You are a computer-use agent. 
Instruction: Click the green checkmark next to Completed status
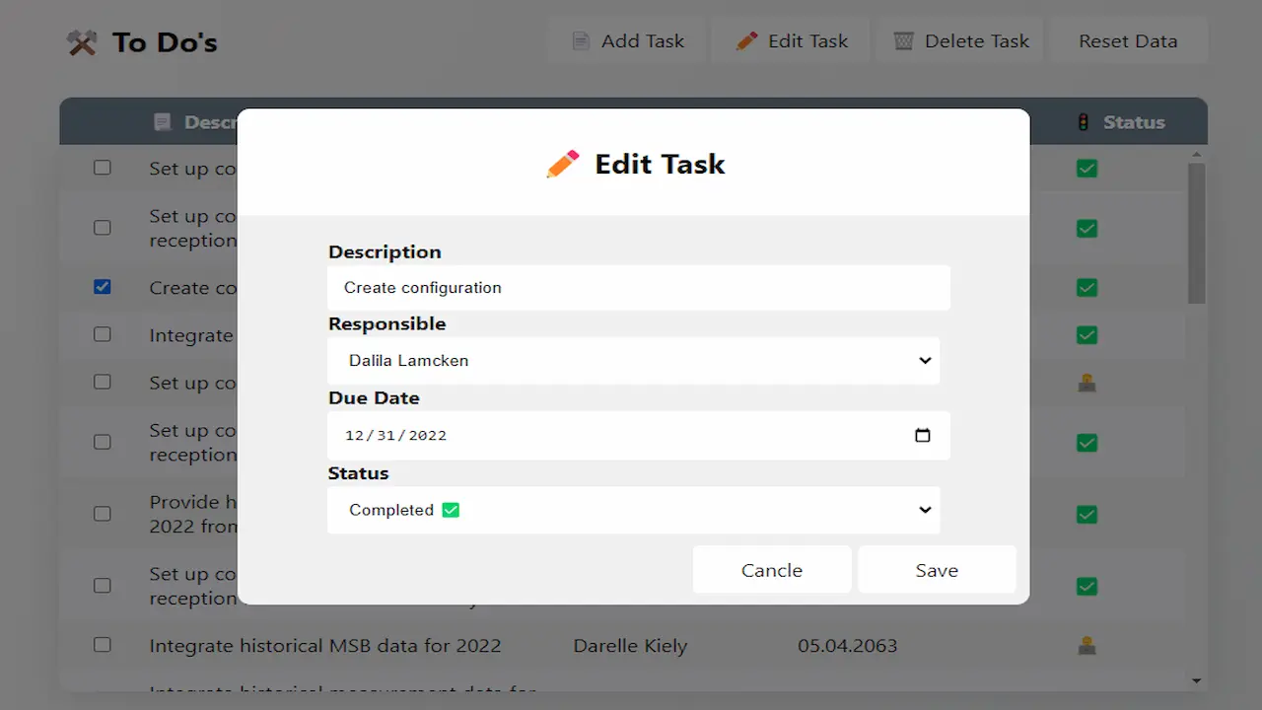point(451,510)
